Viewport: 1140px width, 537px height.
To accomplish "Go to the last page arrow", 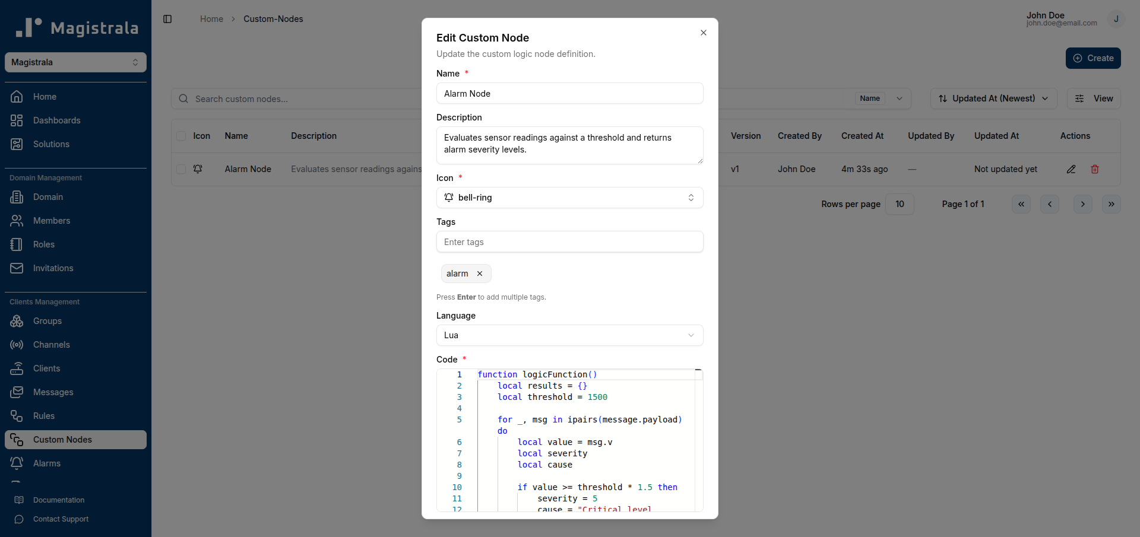I will [1111, 204].
